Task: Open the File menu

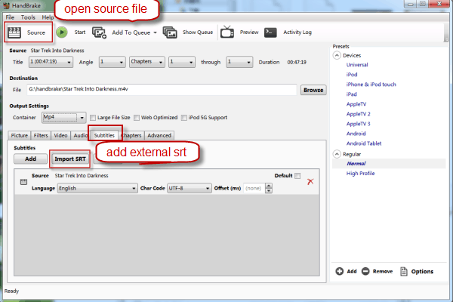Action: (x=10, y=17)
